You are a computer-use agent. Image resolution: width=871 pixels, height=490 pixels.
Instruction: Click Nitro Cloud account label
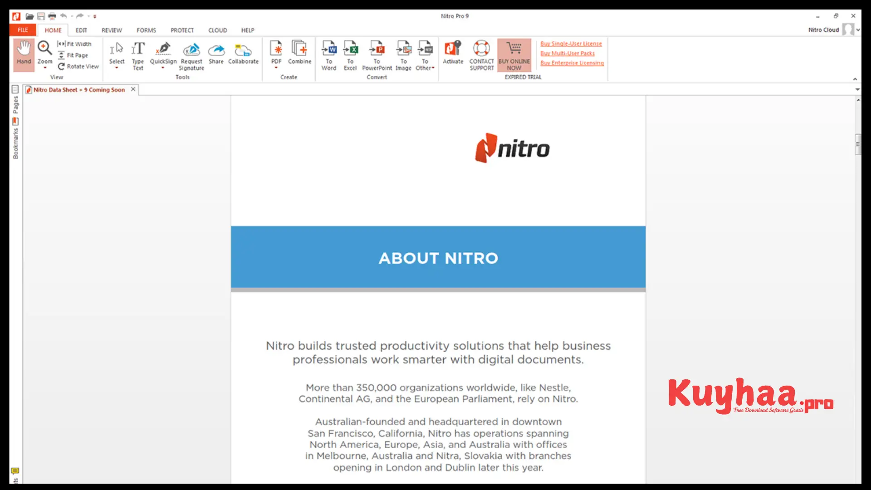tap(824, 30)
